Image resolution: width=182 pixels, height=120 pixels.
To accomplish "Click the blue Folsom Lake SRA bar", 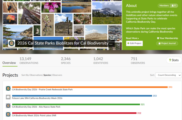I will (x=82, y=96).
